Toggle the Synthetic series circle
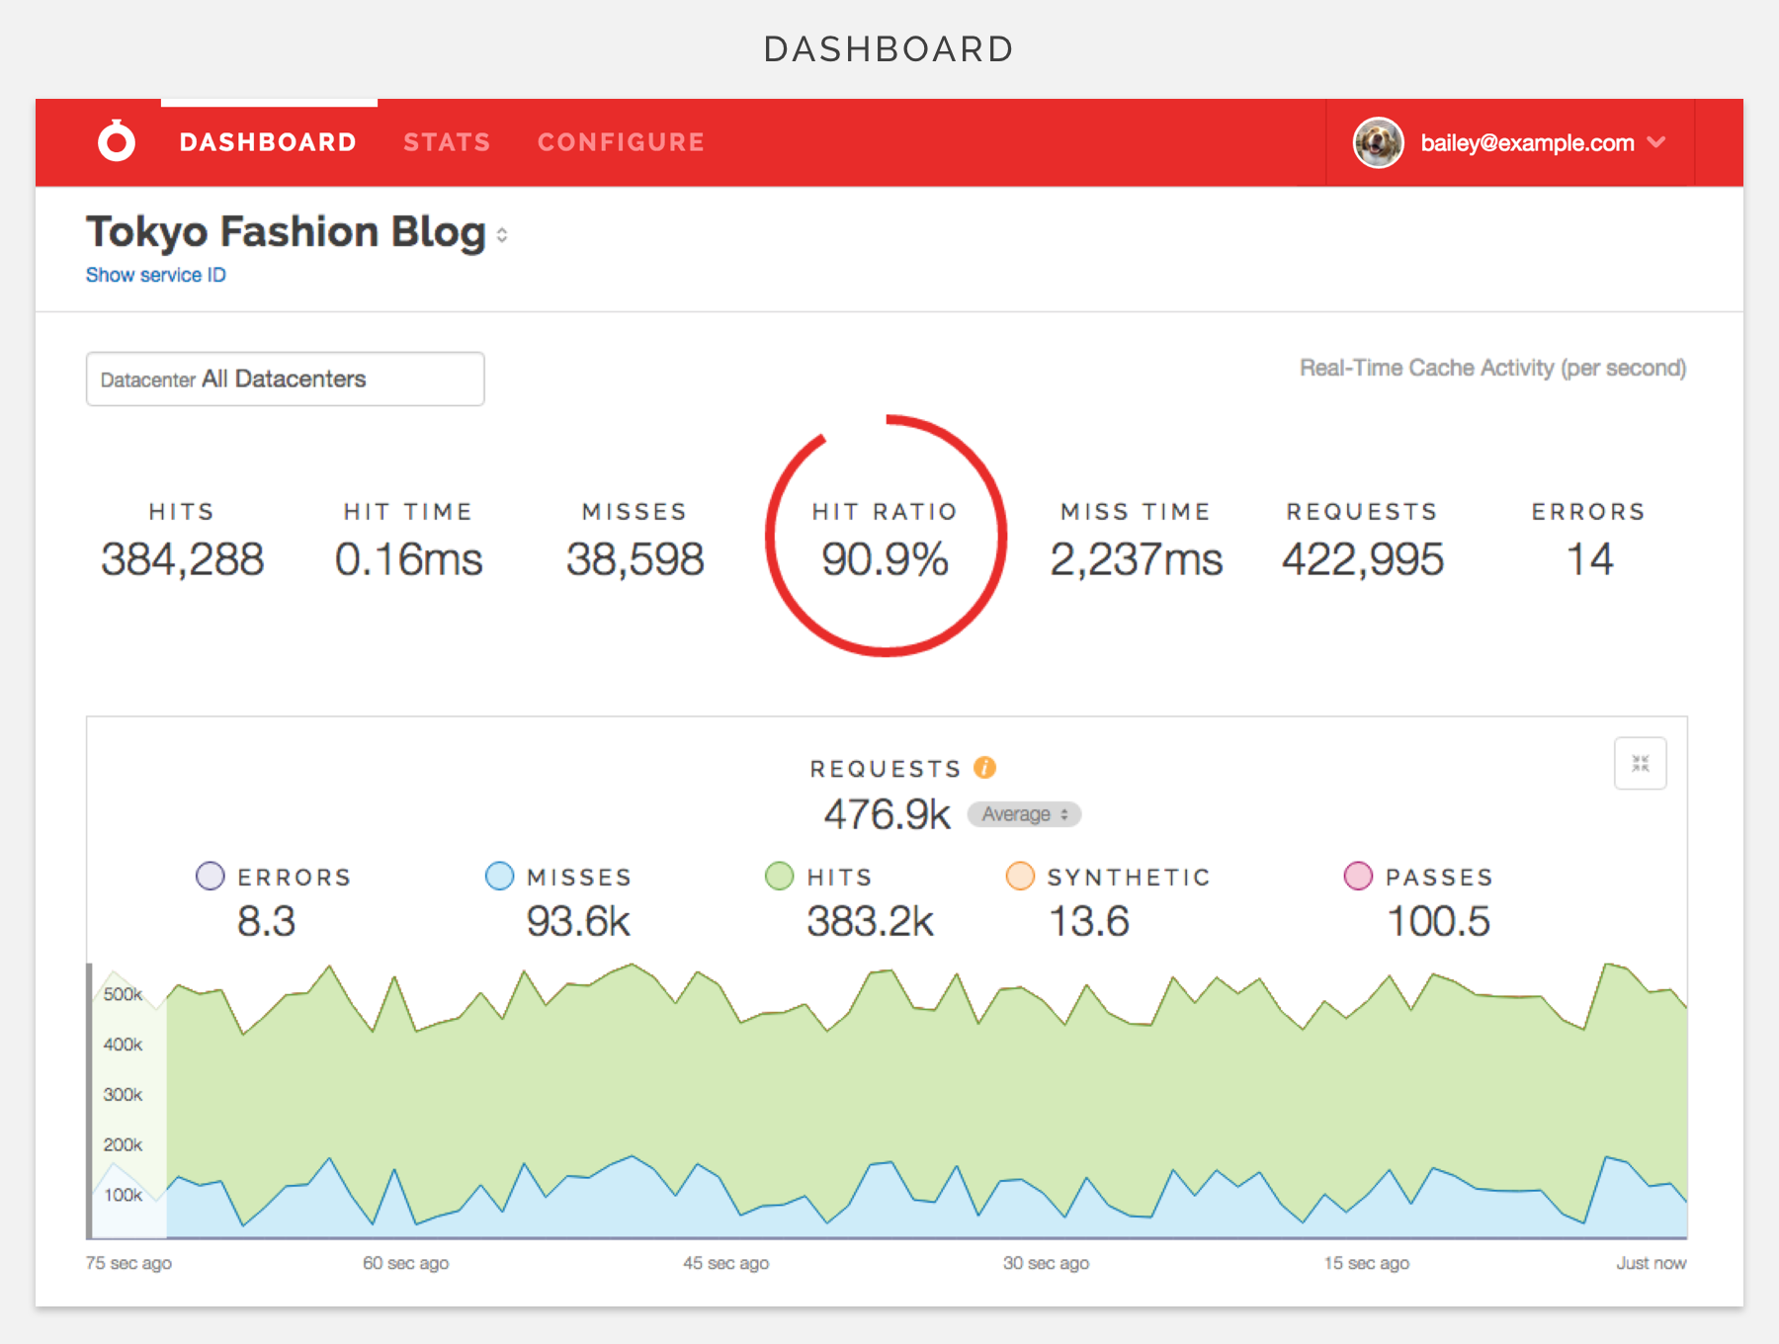 coord(1020,877)
